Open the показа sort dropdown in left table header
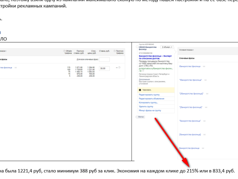Screen dimensions: 238x179 coord(3,51)
